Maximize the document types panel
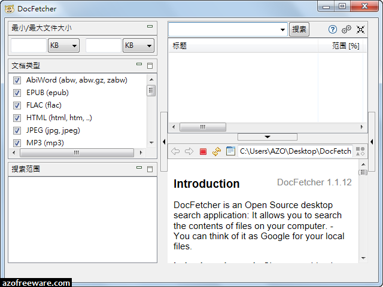383x287 pixels. point(150,65)
